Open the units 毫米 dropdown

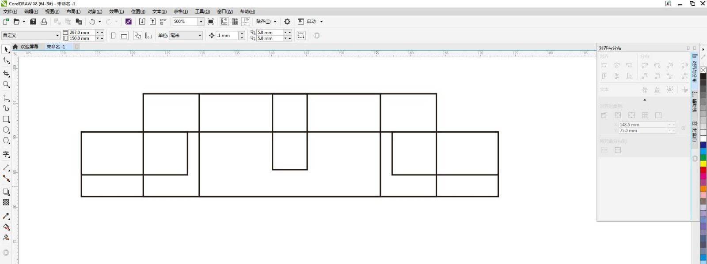[200, 35]
